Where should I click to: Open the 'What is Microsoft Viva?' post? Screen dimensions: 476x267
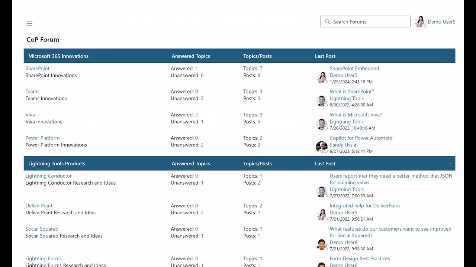[356, 115]
